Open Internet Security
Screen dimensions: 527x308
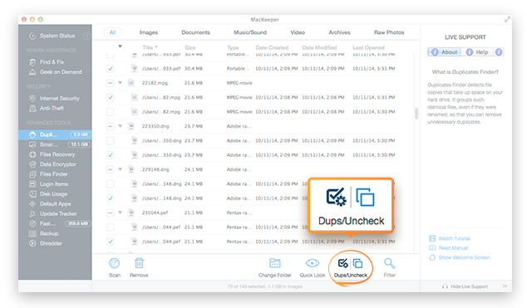click(55, 98)
